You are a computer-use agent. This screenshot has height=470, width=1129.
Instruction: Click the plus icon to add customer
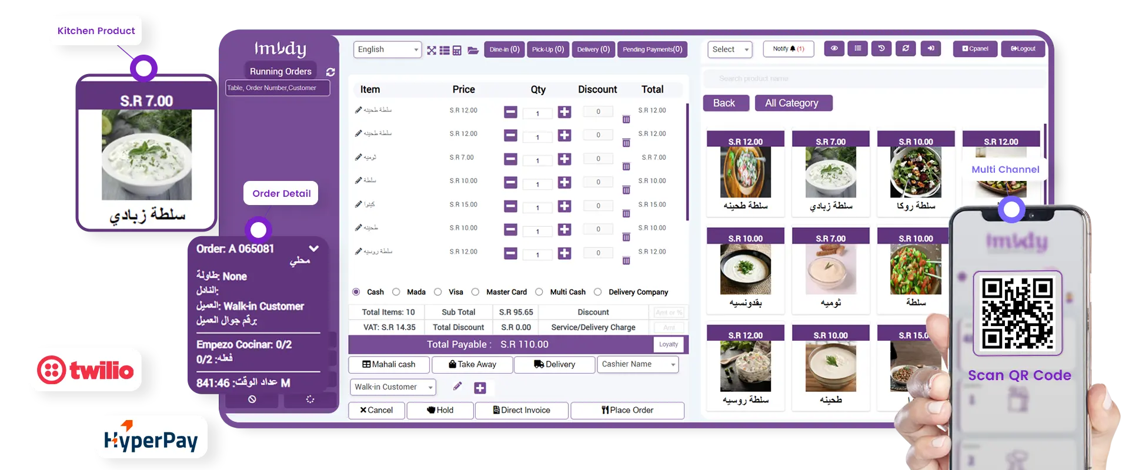480,388
